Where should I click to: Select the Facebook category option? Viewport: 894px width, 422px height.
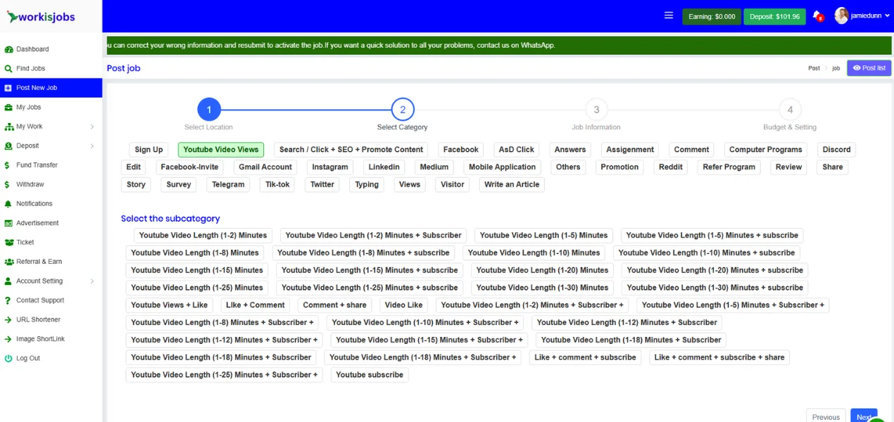(461, 150)
